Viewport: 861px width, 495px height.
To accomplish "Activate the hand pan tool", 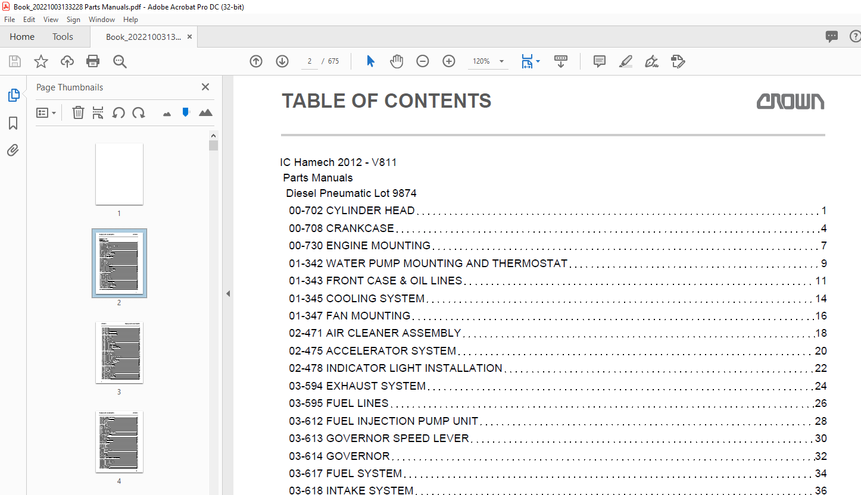I will (x=397, y=61).
